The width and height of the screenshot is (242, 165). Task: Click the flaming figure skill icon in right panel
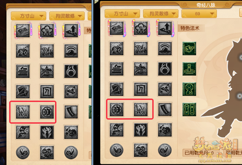click(141, 130)
